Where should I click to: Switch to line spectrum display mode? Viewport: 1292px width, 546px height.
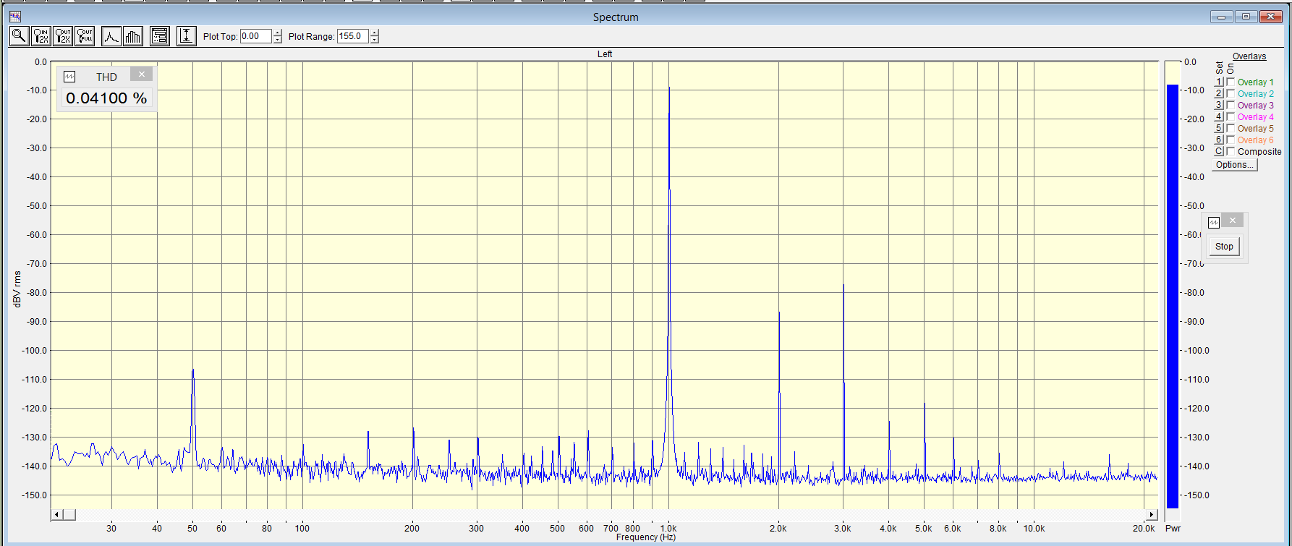click(x=111, y=35)
